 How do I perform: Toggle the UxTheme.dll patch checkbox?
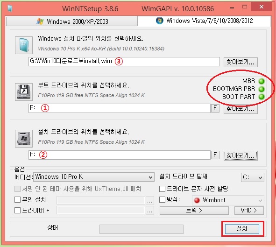point(17,189)
